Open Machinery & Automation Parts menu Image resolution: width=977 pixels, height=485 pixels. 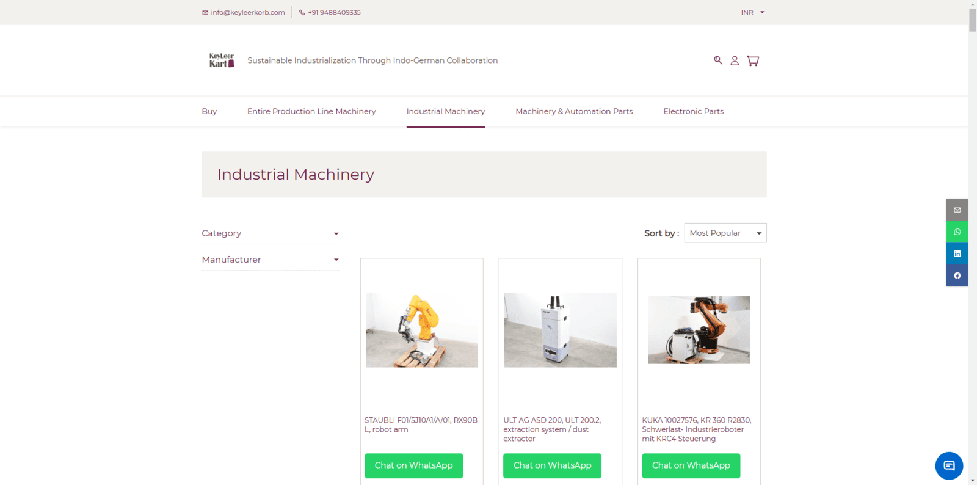click(x=574, y=111)
